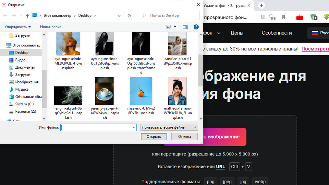Open the green shield extension icon

click(x=314, y=17)
